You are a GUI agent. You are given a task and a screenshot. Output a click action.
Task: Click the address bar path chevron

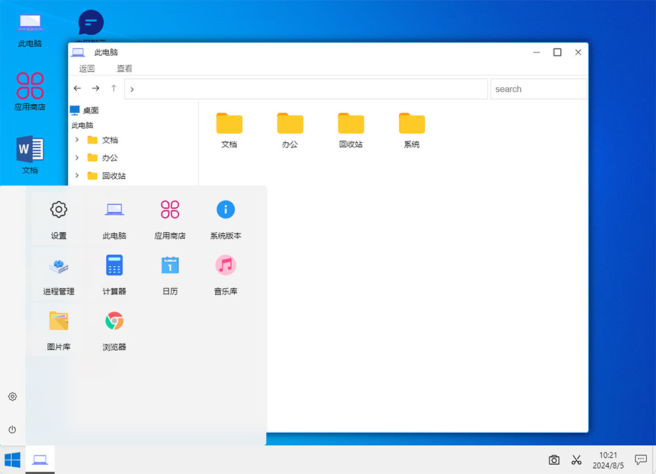[x=132, y=89]
